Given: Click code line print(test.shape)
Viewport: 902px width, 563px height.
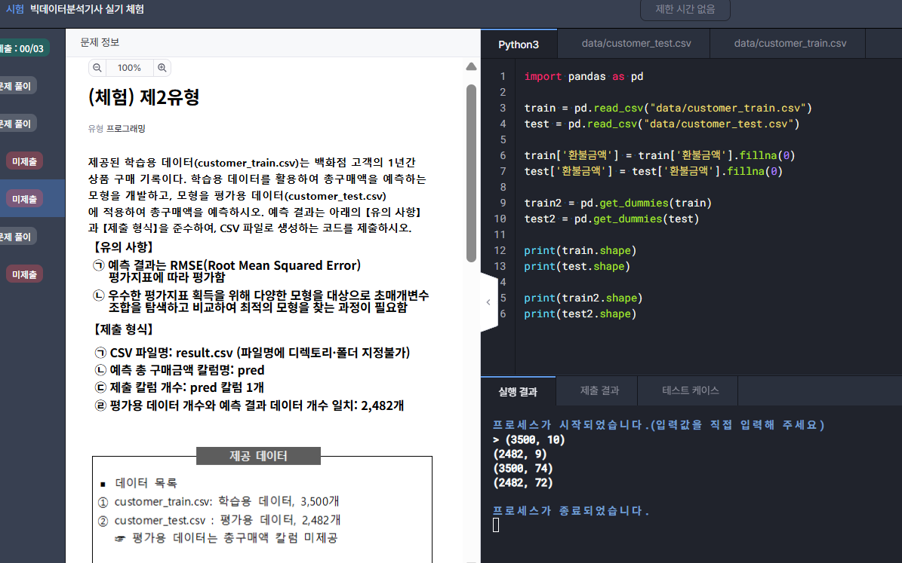Looking at the screenshot, I should (x=577, y=267).
